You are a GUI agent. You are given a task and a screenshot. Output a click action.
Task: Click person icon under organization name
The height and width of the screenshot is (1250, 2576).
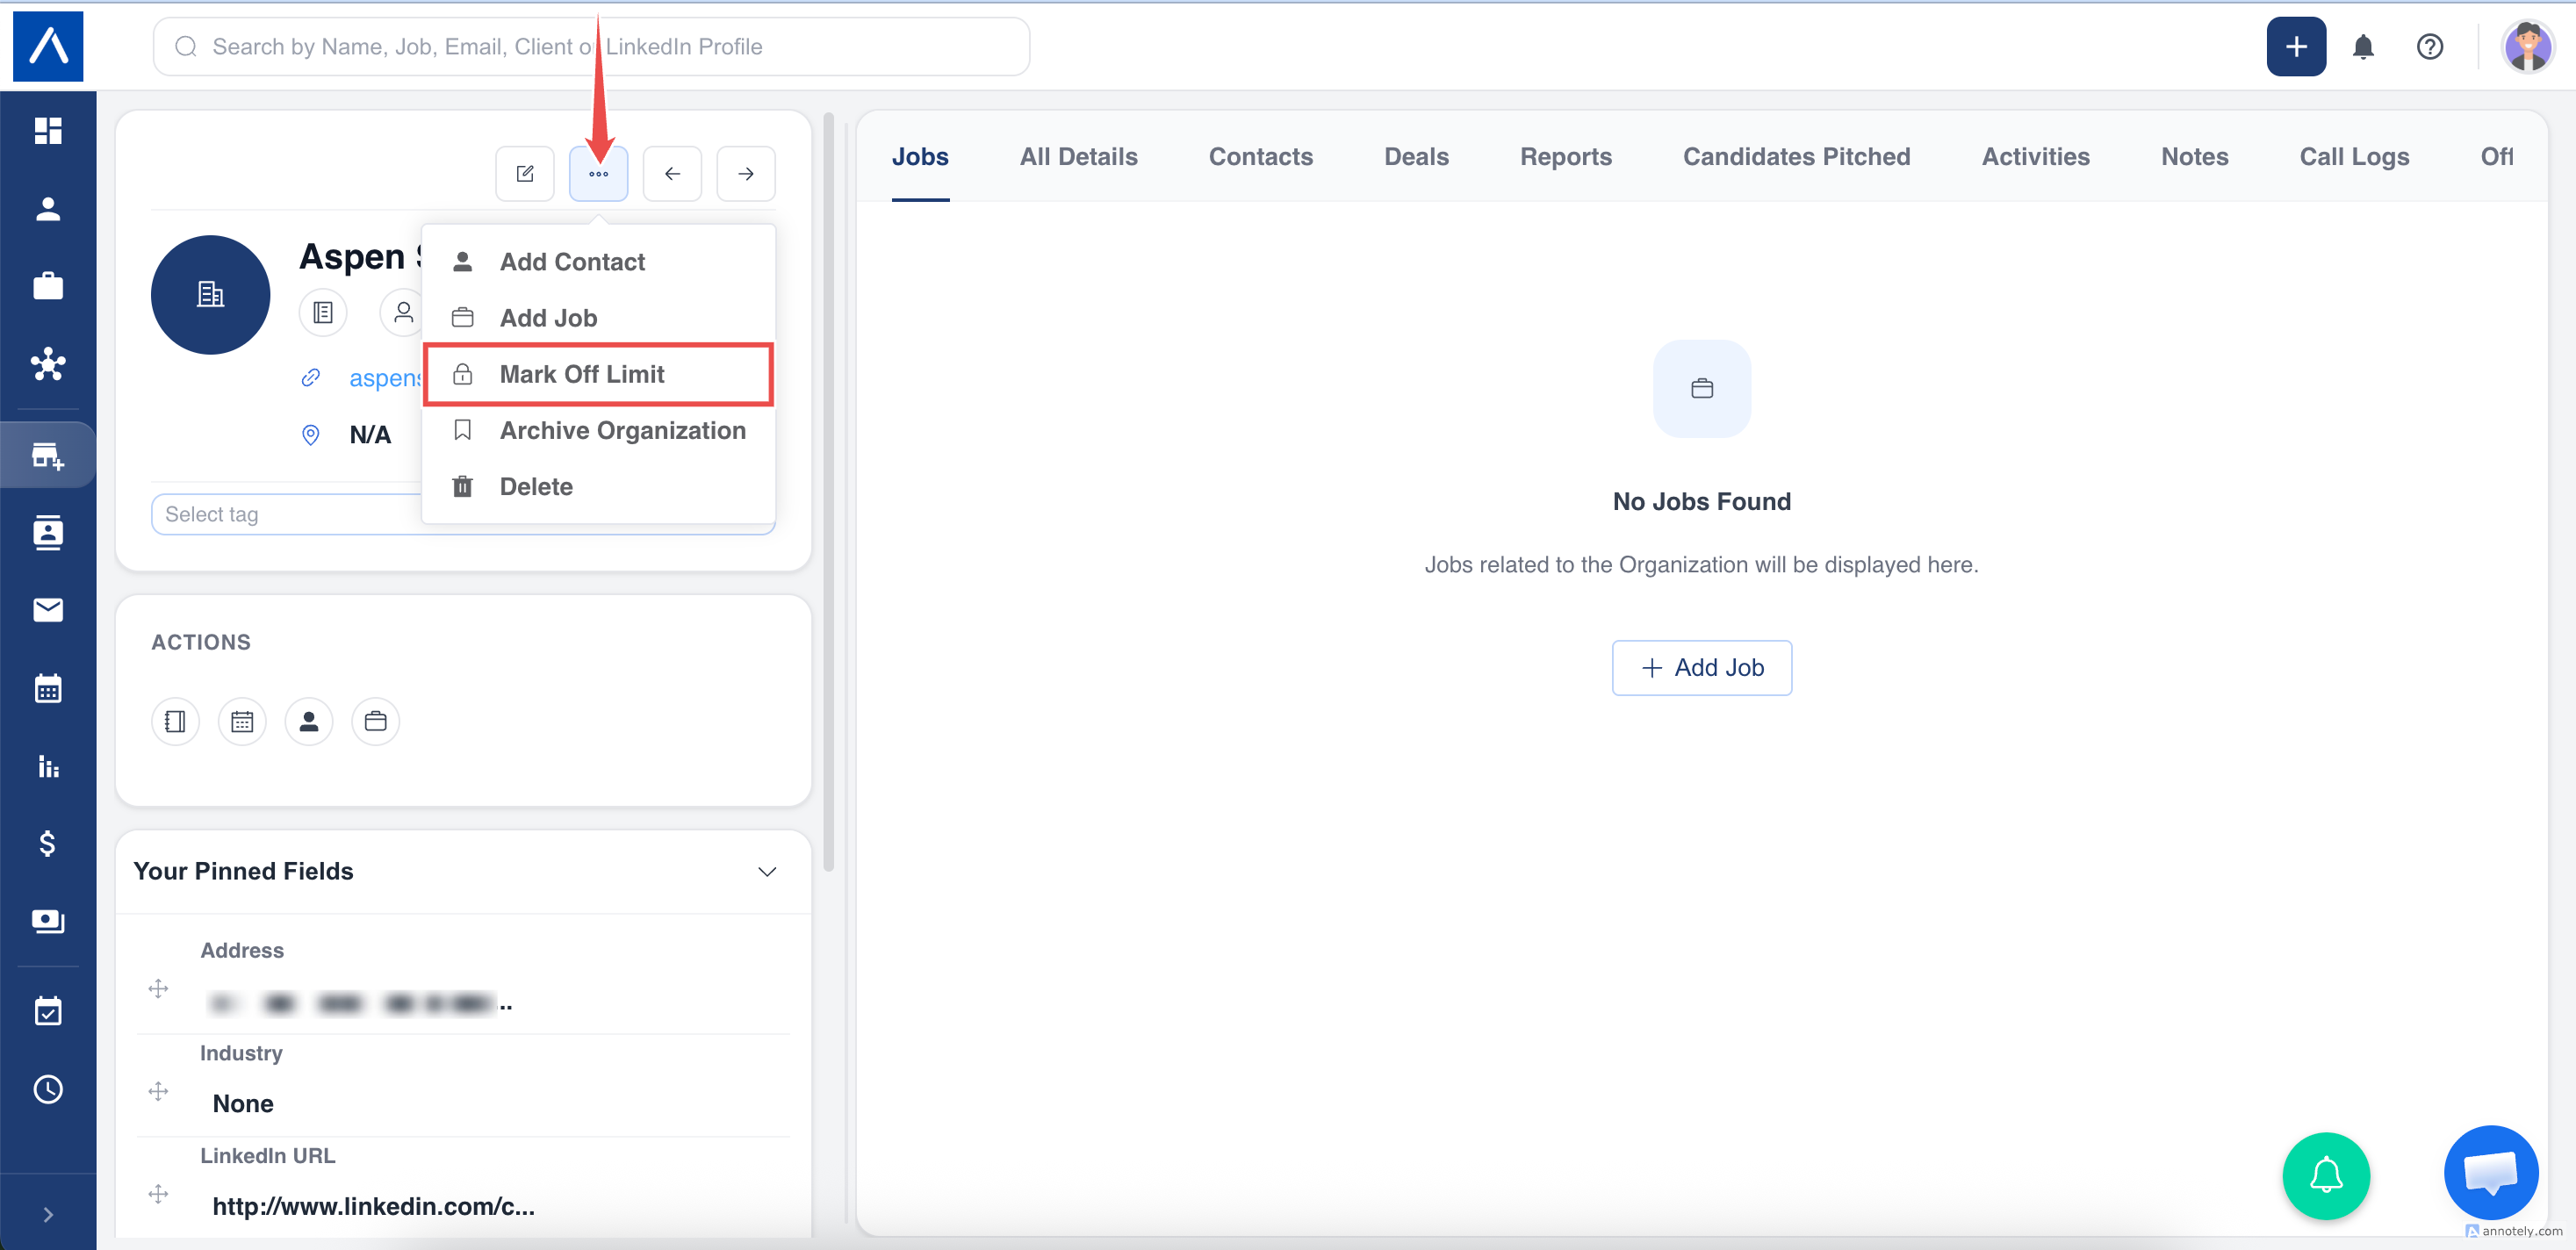pos(403,313)
